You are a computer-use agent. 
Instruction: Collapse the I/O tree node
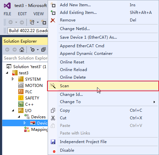pyautogui.click(x=13, y=110)
